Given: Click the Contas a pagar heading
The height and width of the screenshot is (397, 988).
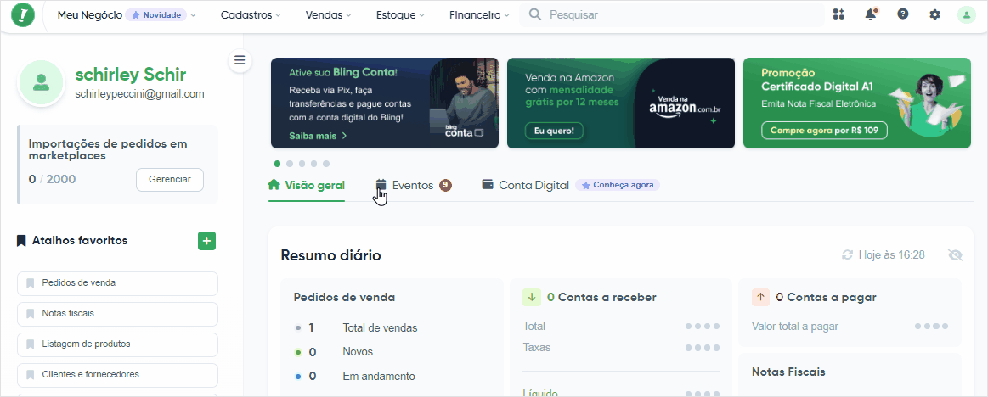Looking at the screenshot, I should click(x=826, y=298).
